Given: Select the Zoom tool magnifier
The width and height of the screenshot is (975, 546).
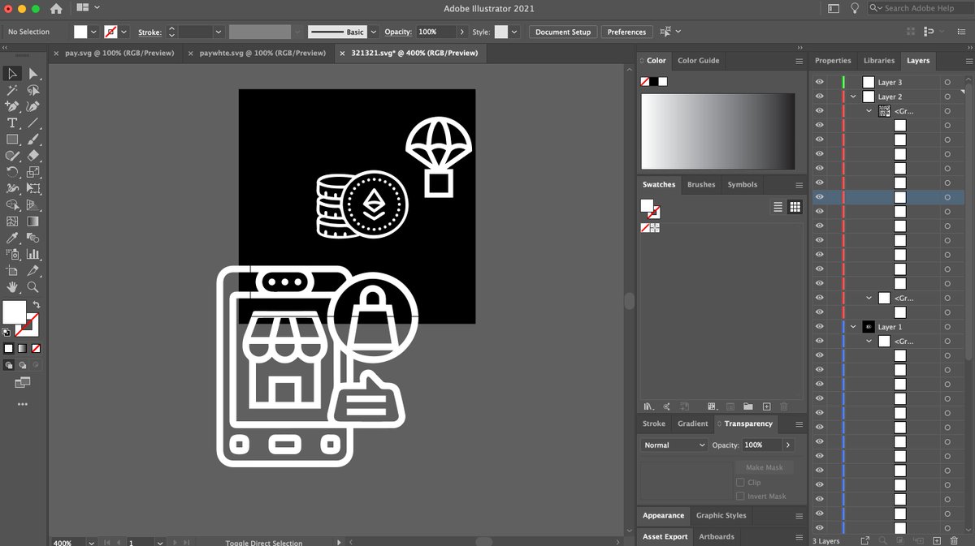Looking at the screenshot, I should tap(33, 287).
